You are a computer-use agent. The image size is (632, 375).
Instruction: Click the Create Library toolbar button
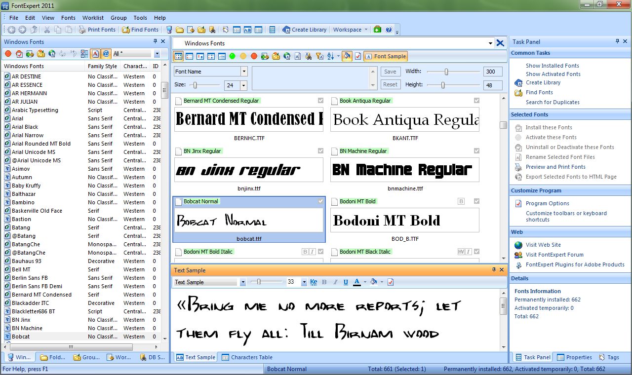click(x=304, y=30)
